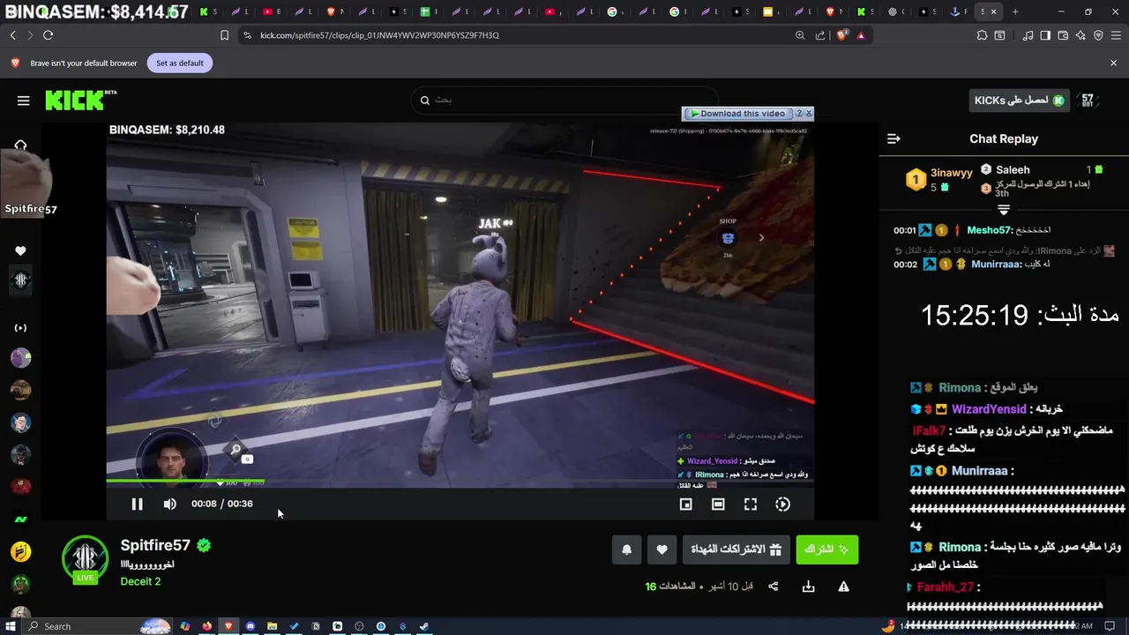Go back in browser

click(12, 35)
